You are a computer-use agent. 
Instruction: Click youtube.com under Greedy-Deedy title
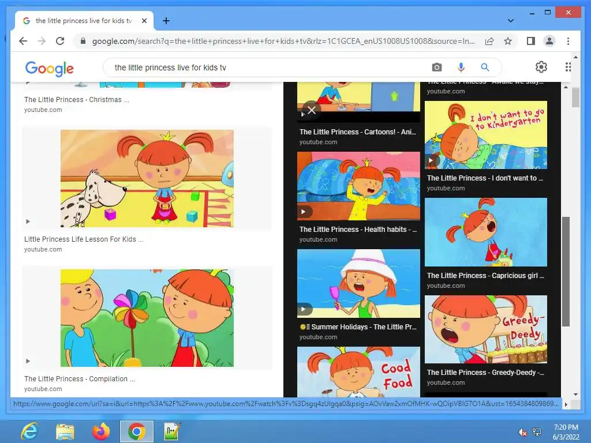446,383
